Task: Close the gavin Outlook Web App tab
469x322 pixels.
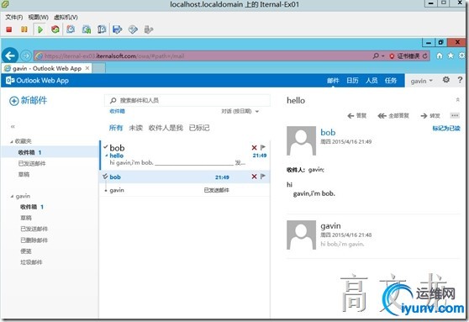Action: pyautogui.click(x=87, y=68)
